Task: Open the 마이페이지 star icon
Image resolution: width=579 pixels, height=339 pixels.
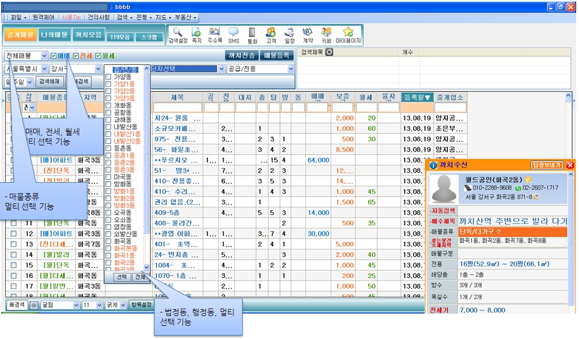Action: 348,33
